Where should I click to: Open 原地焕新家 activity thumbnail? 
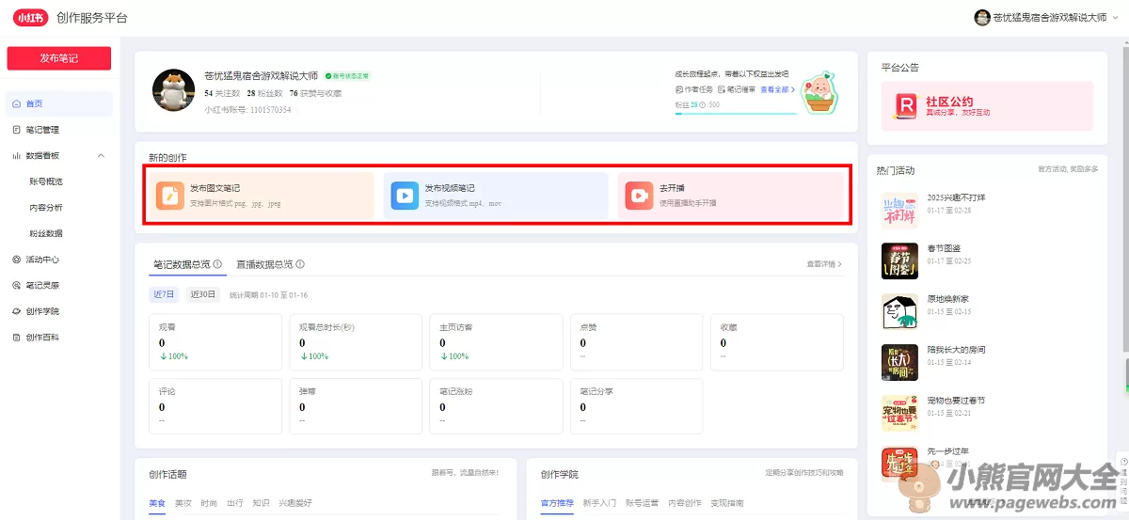(x=899, y=312)
